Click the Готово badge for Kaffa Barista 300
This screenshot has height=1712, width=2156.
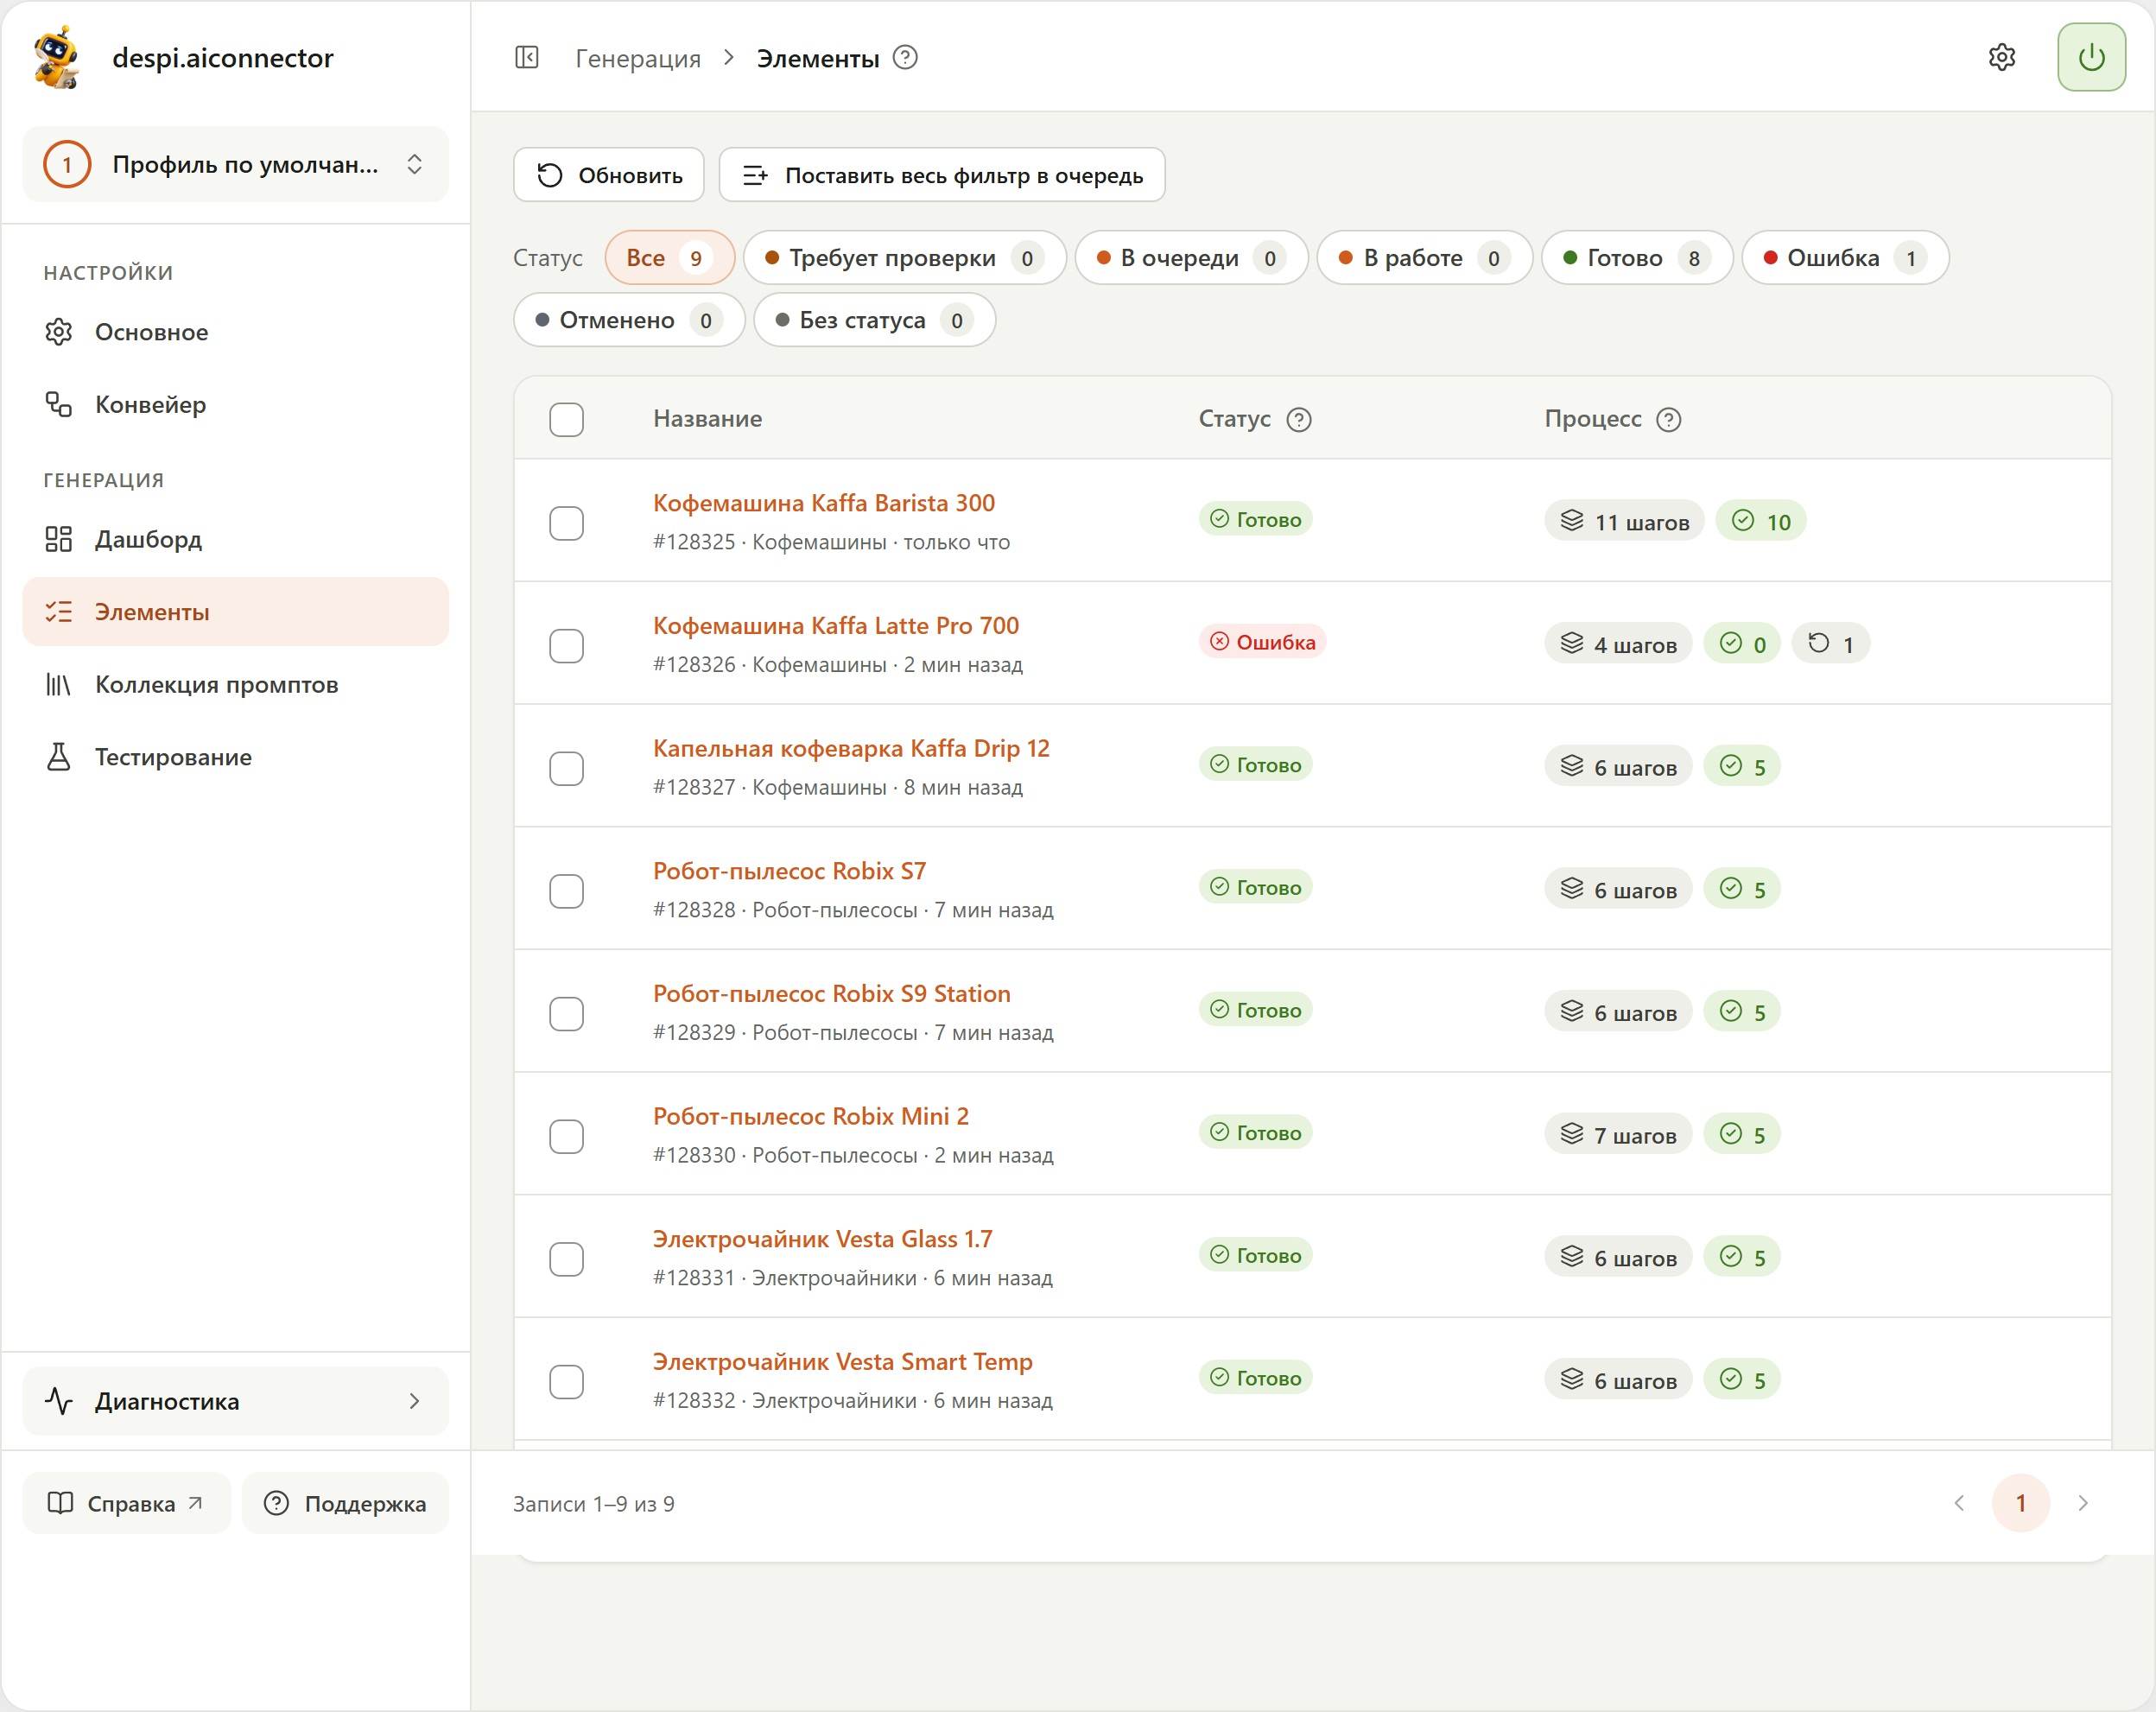pyautogui.click(x=1255, y=519)
